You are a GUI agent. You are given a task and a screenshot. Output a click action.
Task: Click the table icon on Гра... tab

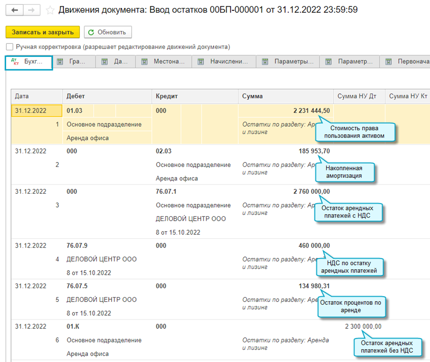pyautogui.click(x=60, y=62)
